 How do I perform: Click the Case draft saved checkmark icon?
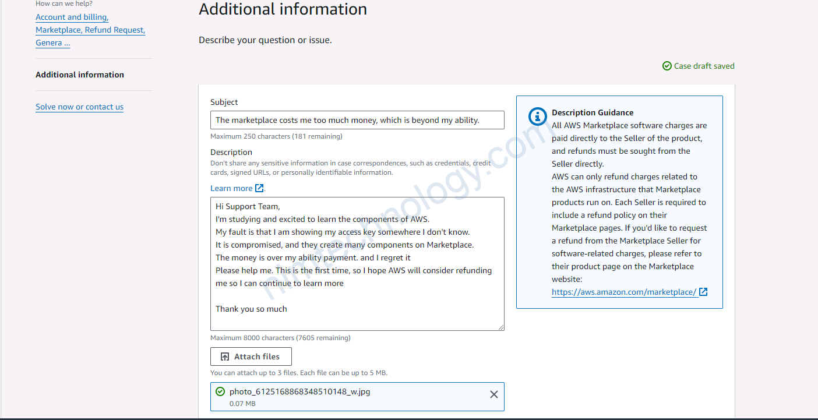click(667, 66)
